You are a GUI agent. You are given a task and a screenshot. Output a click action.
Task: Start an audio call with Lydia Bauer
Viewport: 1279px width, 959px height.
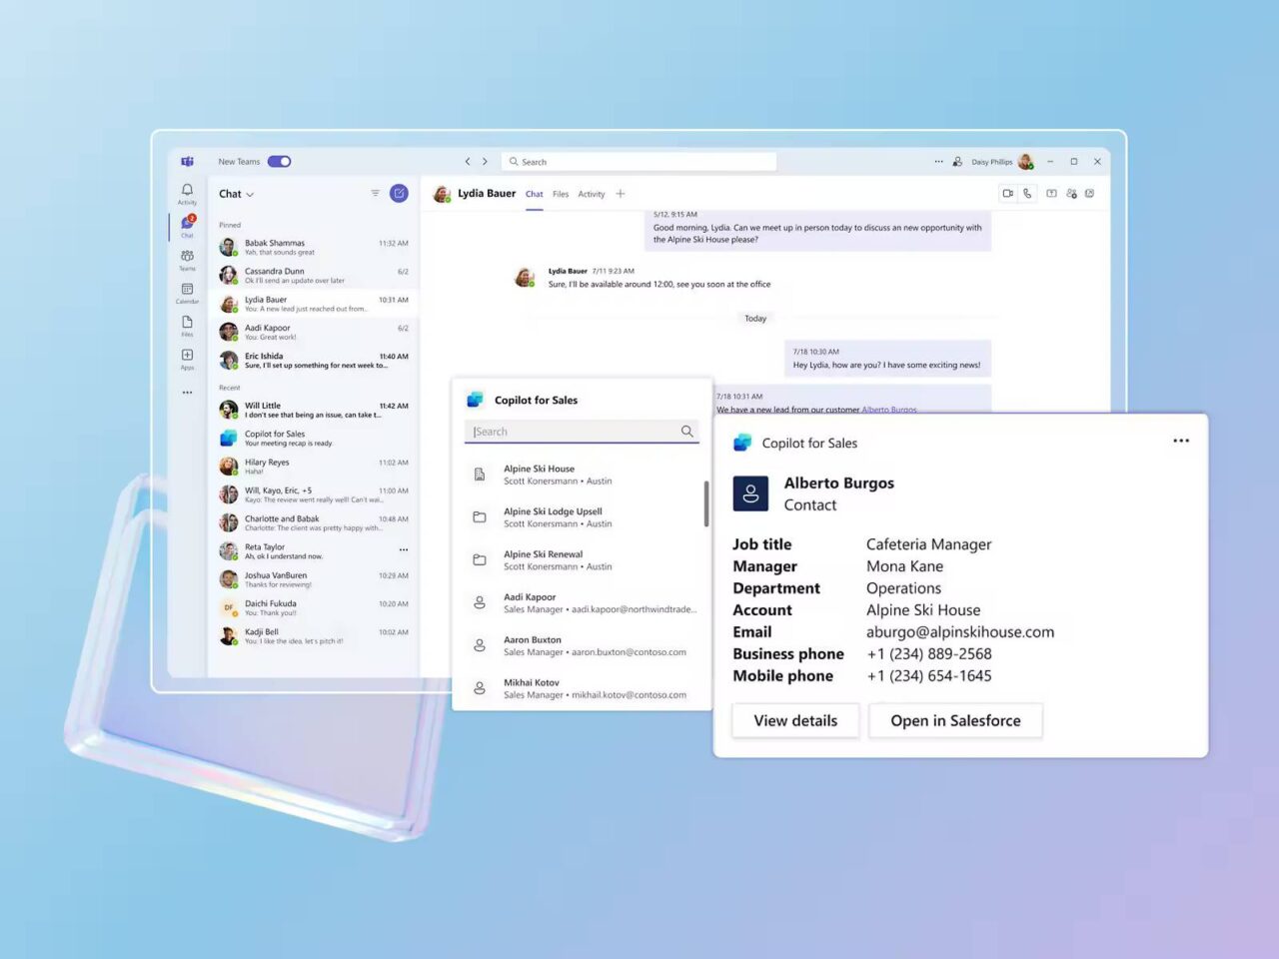(x=1027, y=193)
